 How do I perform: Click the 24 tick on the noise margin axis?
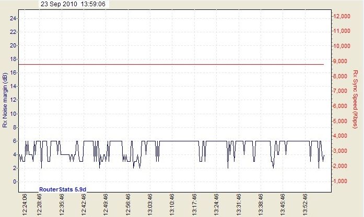point(14,18)
